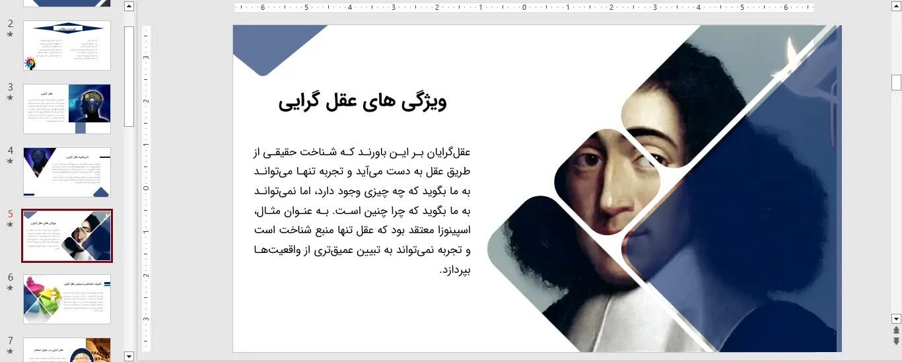Click the thumbnail pane scrollbar thumb
This screenshot has width=902, height=362.
pyautogui.click(x=129, y=76)
